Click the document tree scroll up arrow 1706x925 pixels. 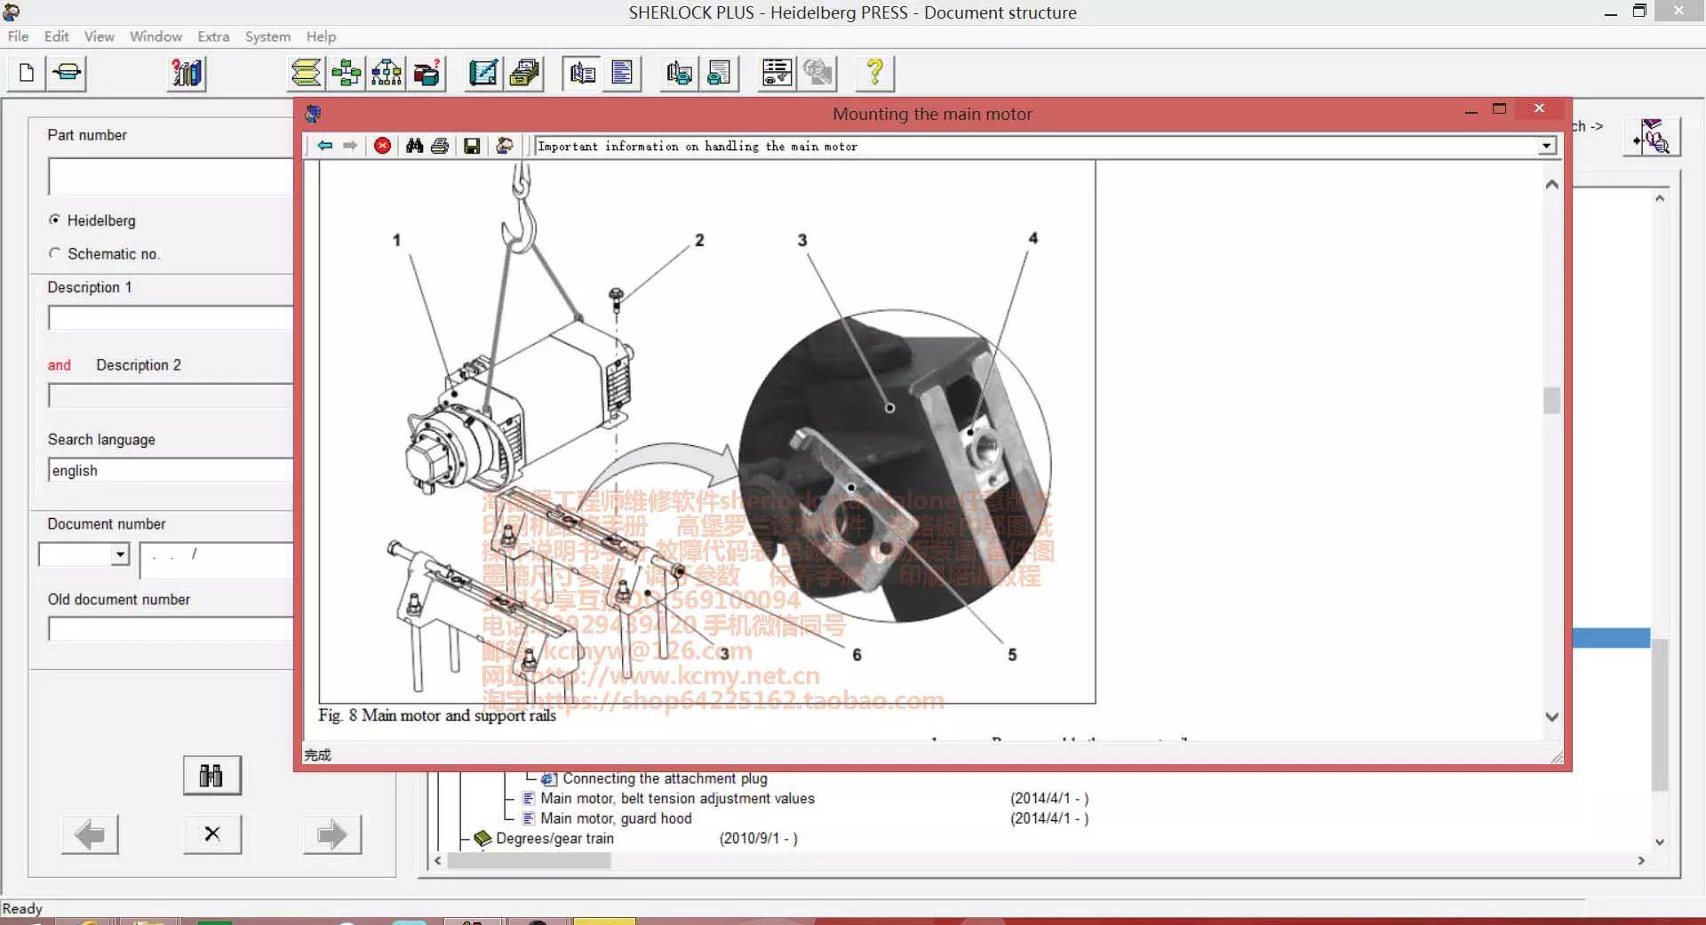pyautogui.click(x=1659, y=198)
